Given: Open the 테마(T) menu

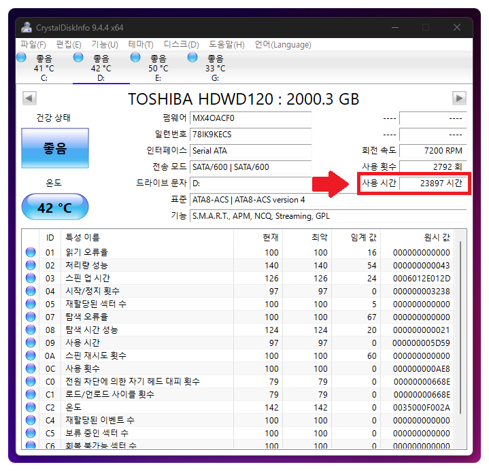Looking at the screenshot, I should (x=141, y=45).
